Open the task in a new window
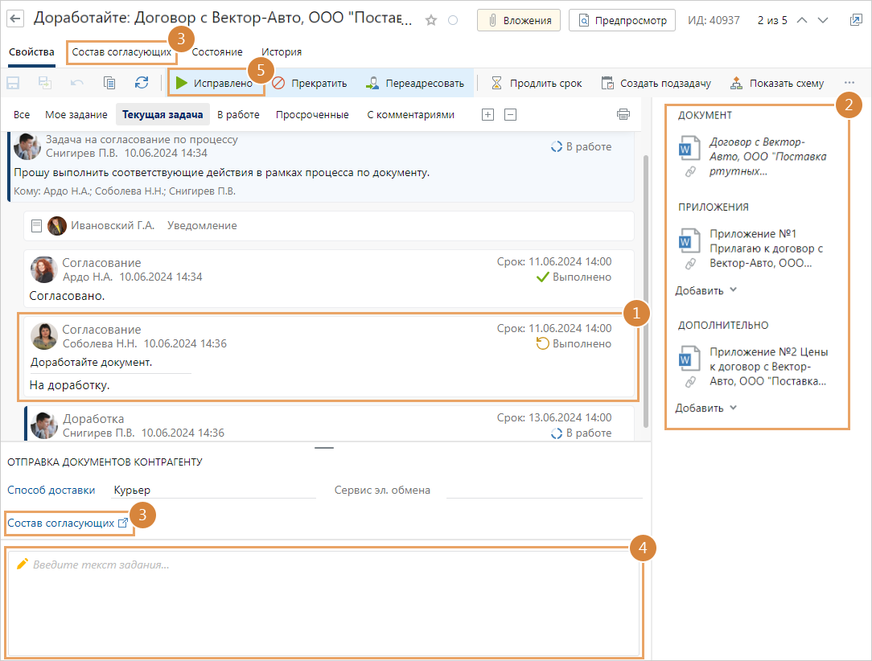 pyautogui.click(x=855, y=20)
